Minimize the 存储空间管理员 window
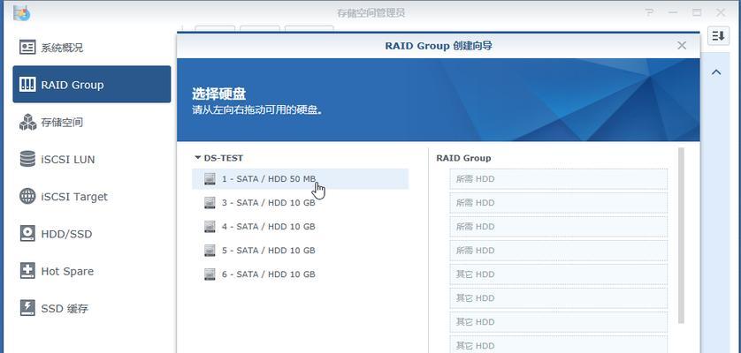This screenshot has width=741, height=353. (x=674, y=12)
